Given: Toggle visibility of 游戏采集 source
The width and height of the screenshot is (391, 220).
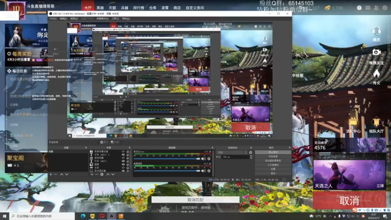Looking at the screenshot, I should (x=123, y=158).
